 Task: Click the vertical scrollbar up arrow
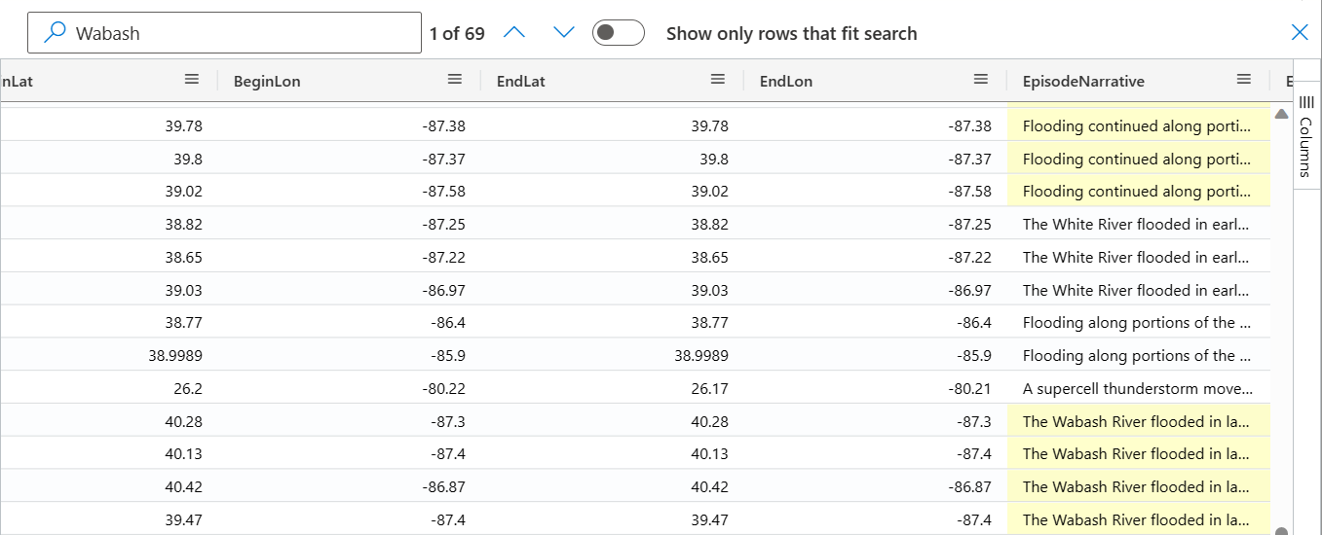(1281, 114)
